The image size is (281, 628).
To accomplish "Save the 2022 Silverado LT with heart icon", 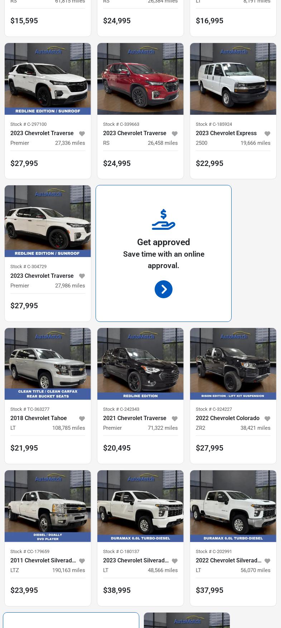I will [x=267, y=561].
